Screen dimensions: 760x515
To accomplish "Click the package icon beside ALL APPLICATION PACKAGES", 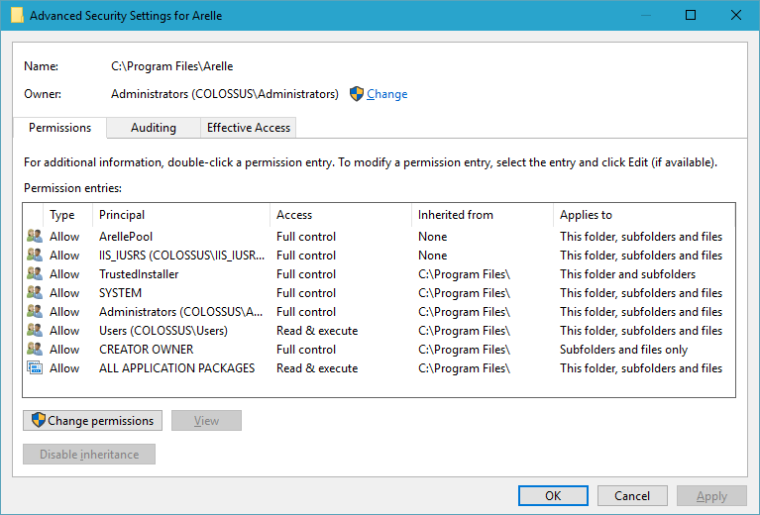I will [35, 367].
